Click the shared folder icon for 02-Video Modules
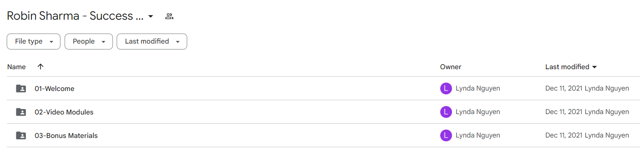640x156 pixels. point(21,112)
